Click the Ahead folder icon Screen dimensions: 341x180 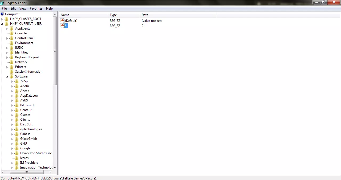click(17, 91)
